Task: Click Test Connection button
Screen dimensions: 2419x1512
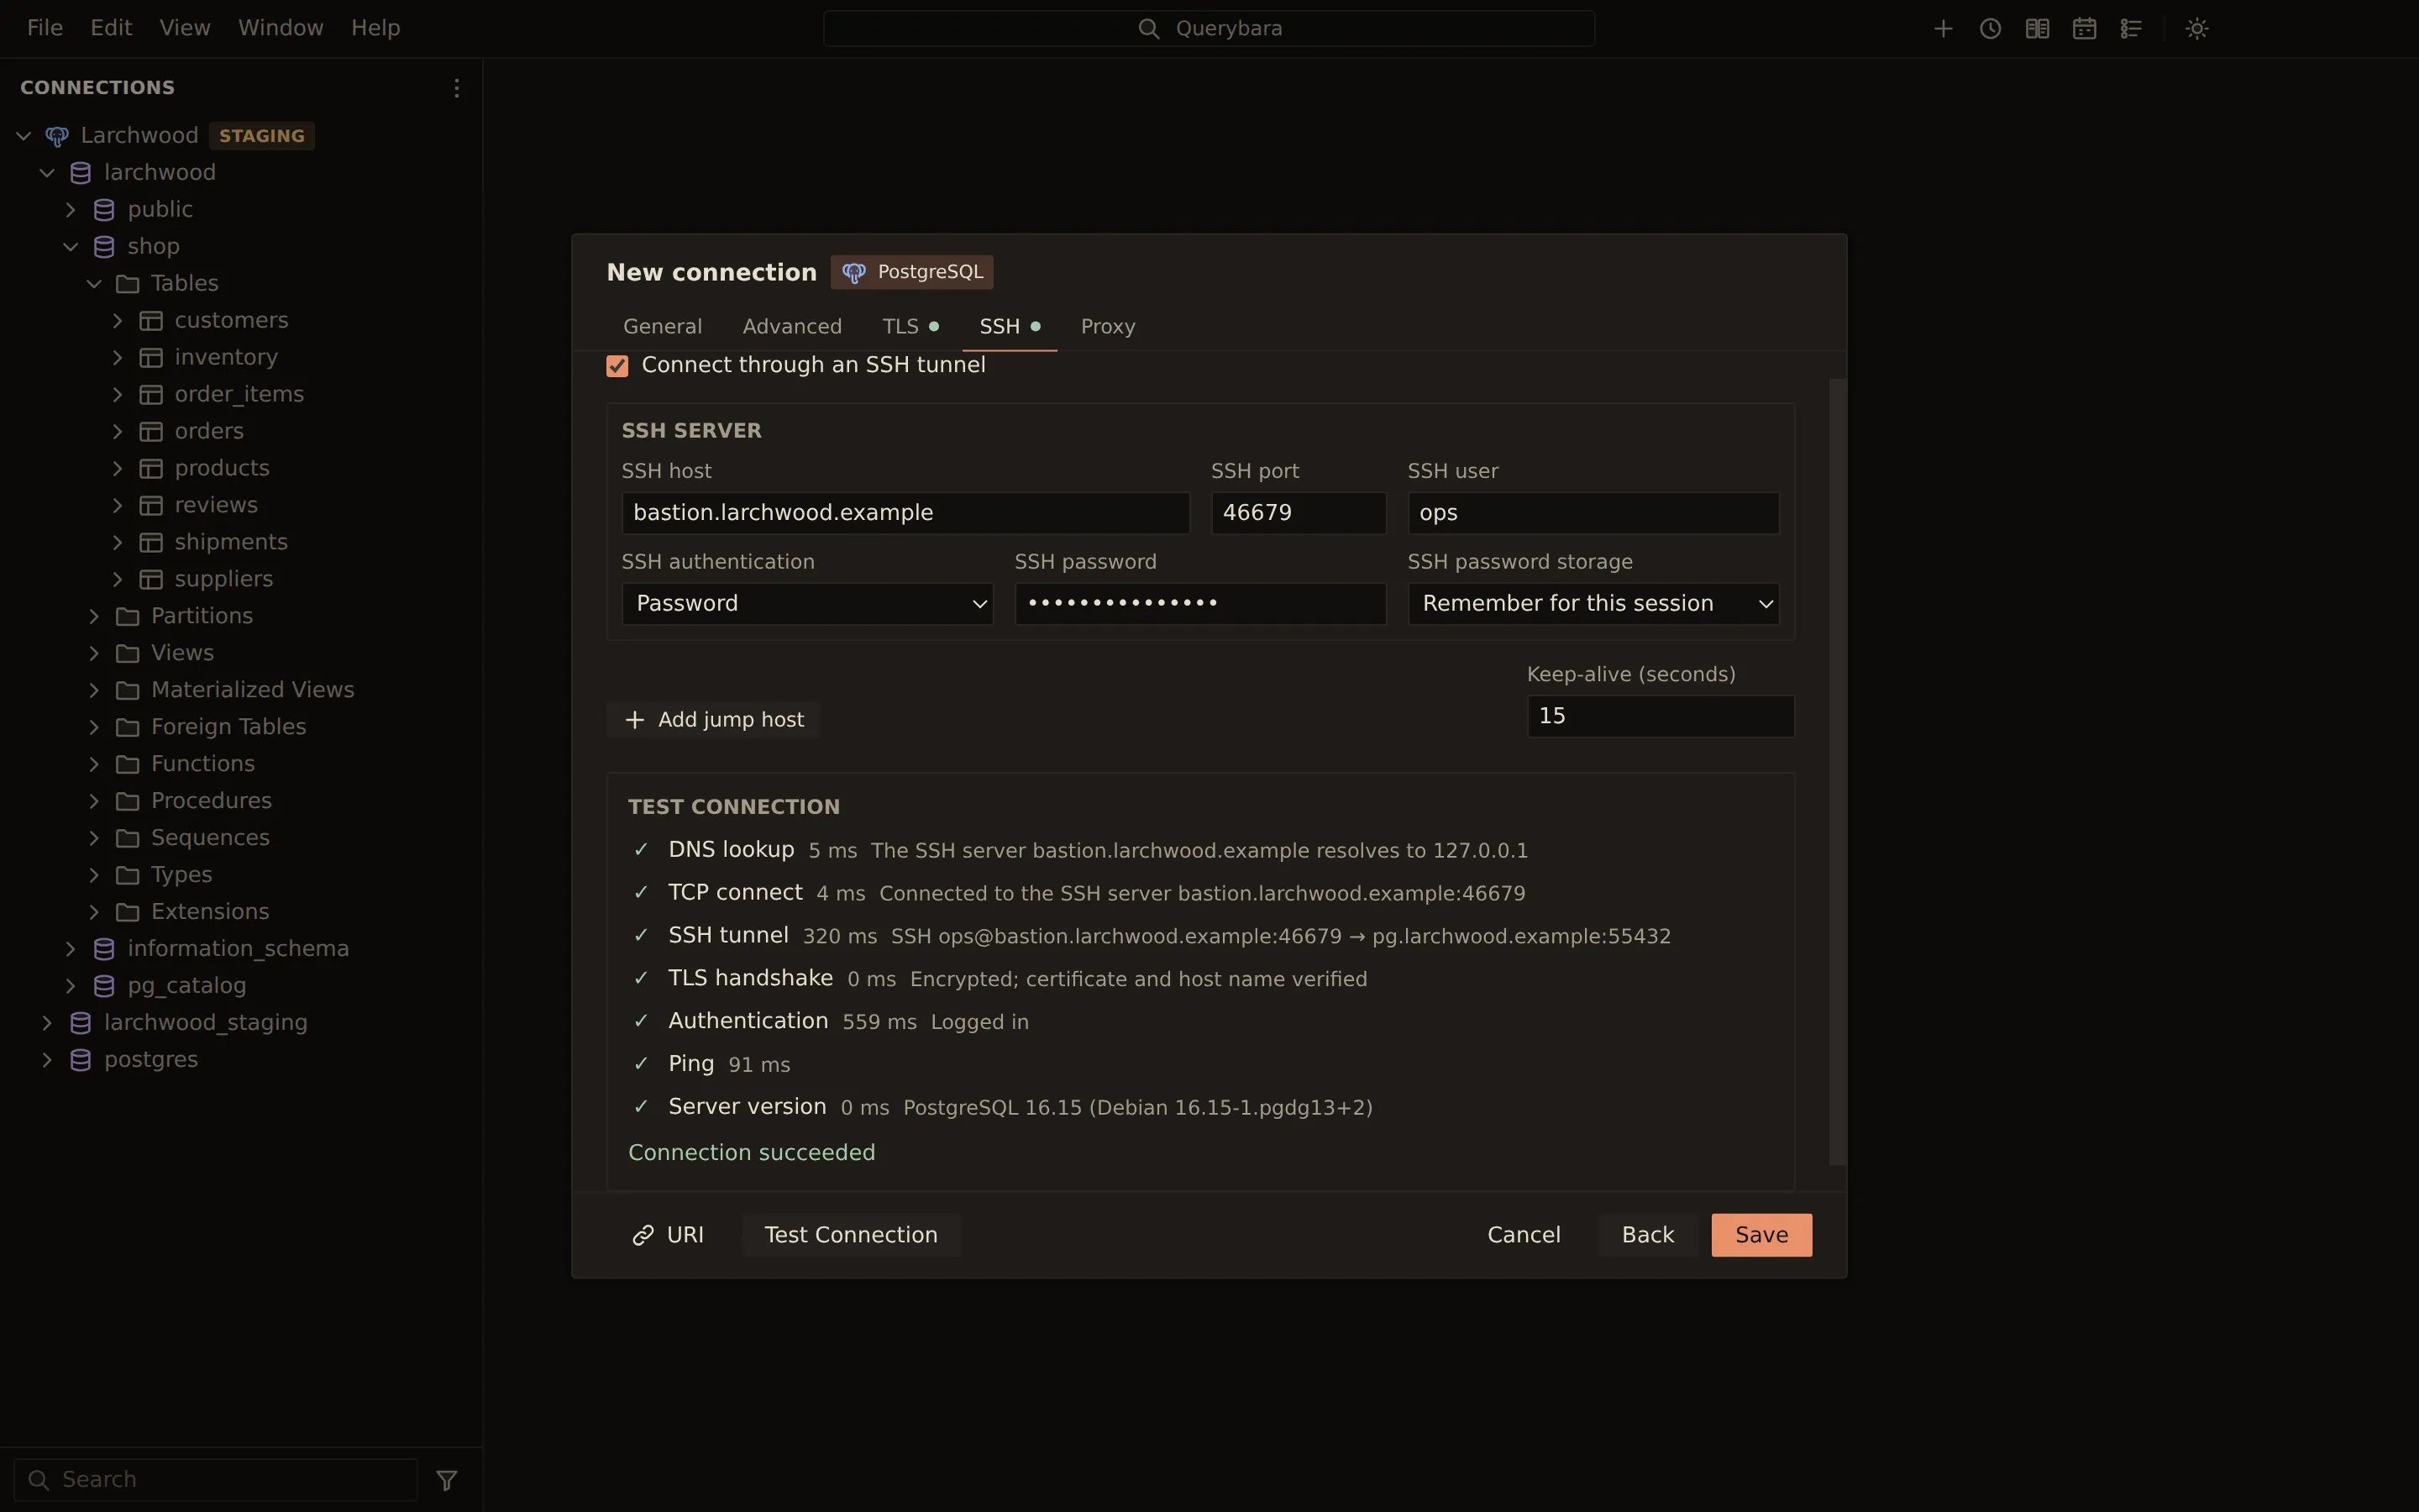Action: pos(851,1235)
